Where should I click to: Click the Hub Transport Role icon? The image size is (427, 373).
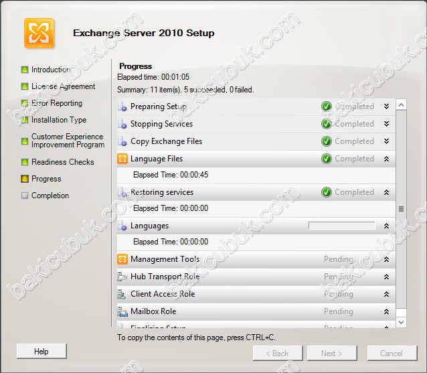122,277
